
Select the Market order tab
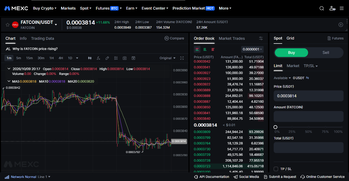coord(293,66)
